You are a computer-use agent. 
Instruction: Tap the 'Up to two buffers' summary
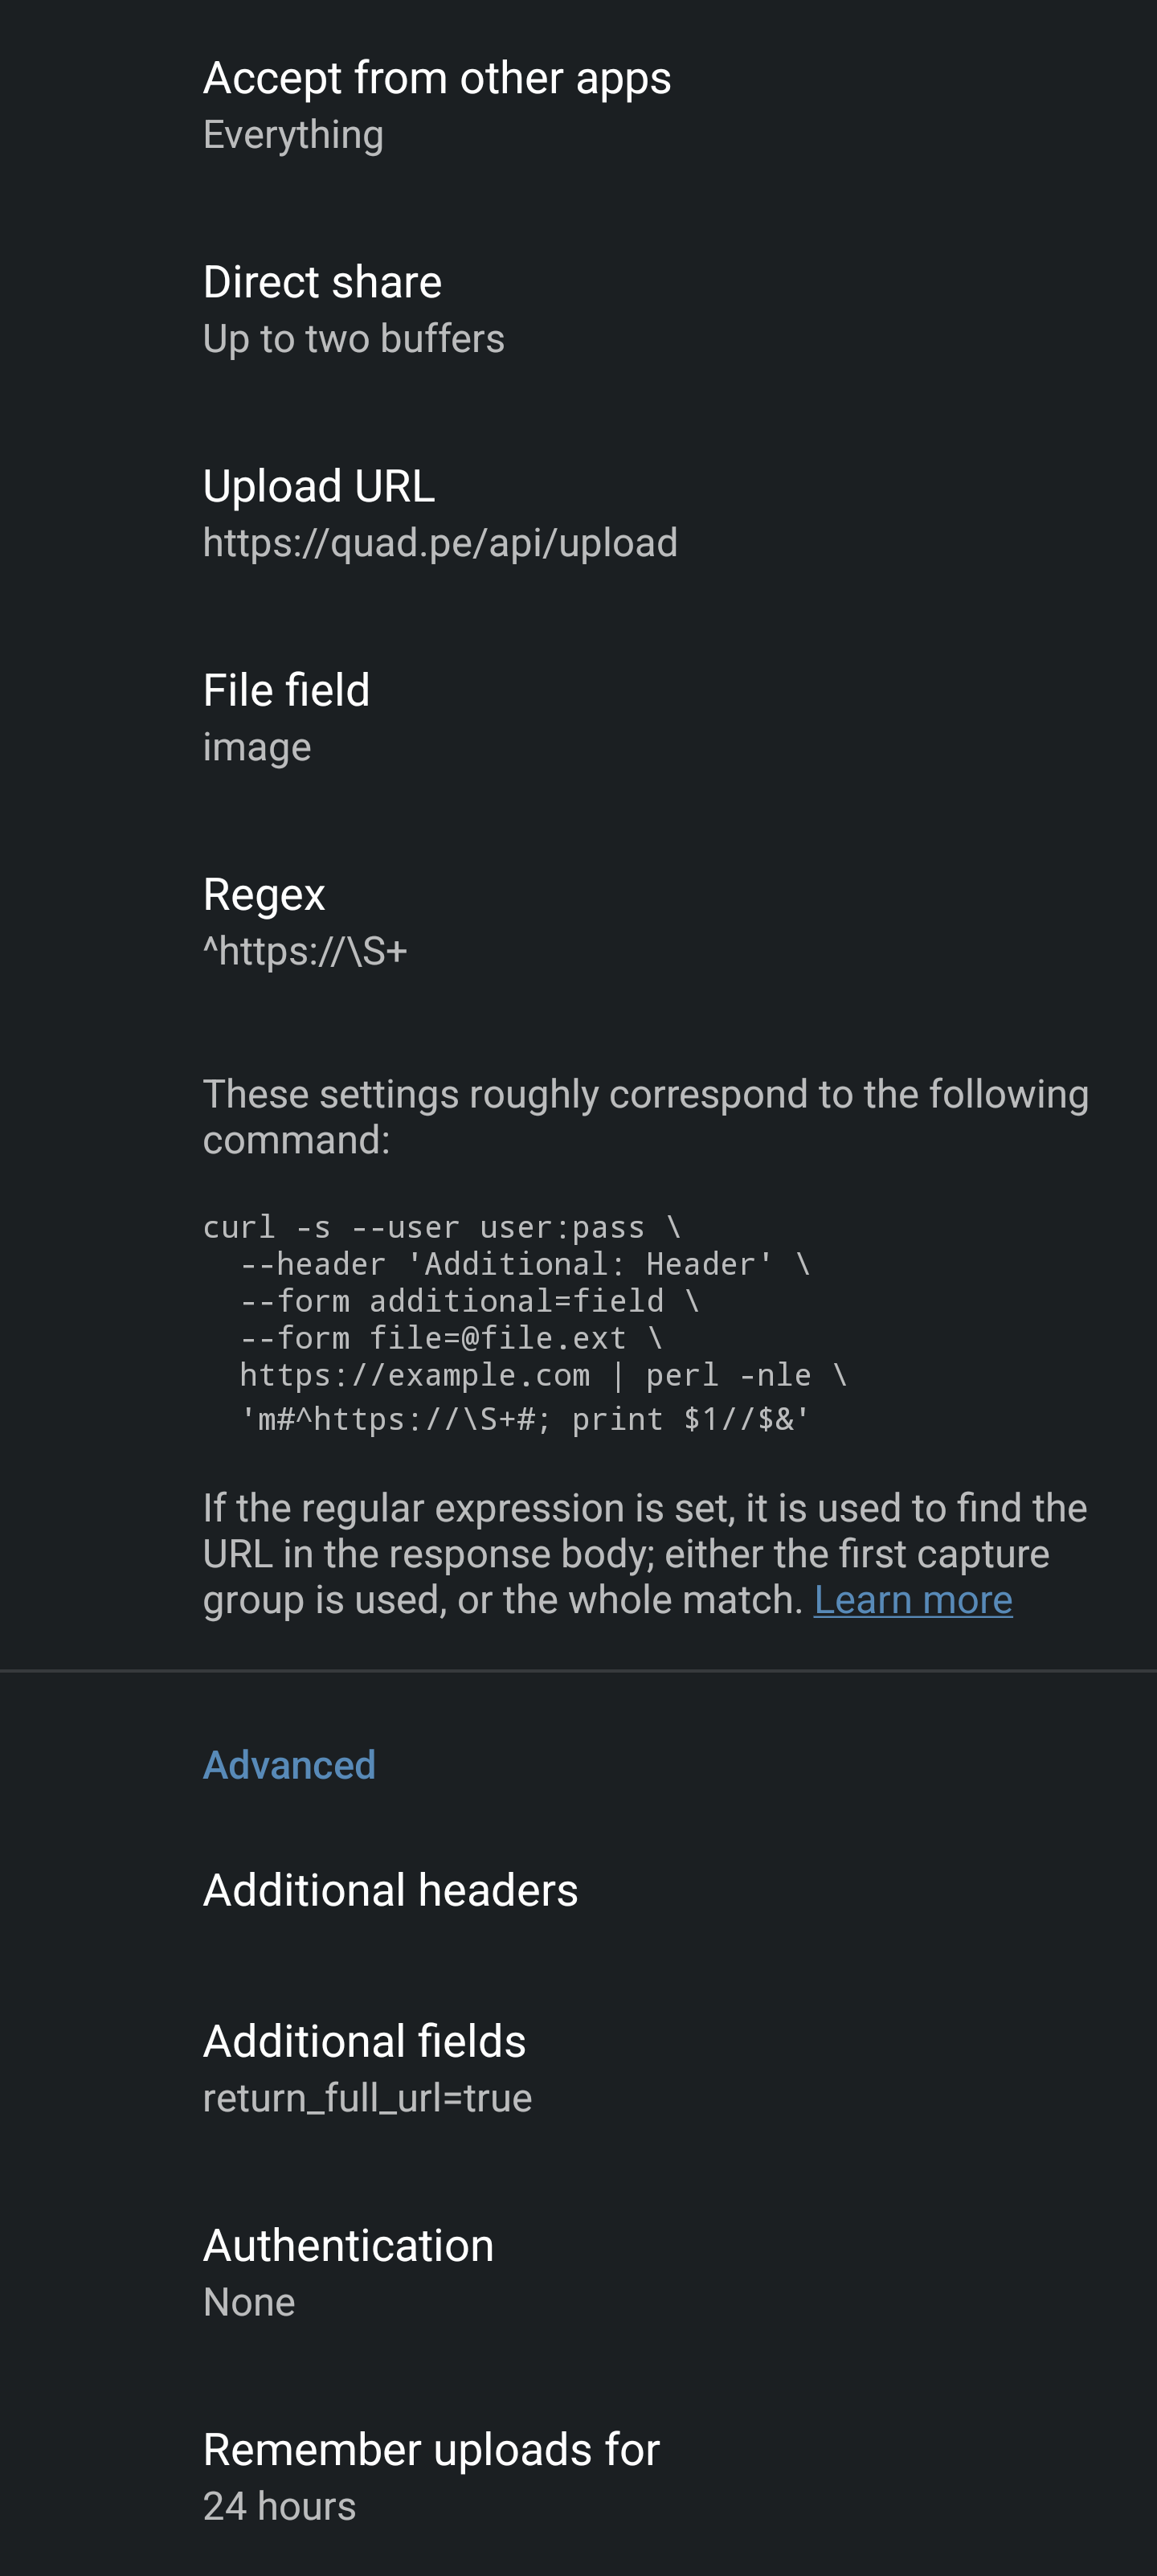tap(353, 339)
